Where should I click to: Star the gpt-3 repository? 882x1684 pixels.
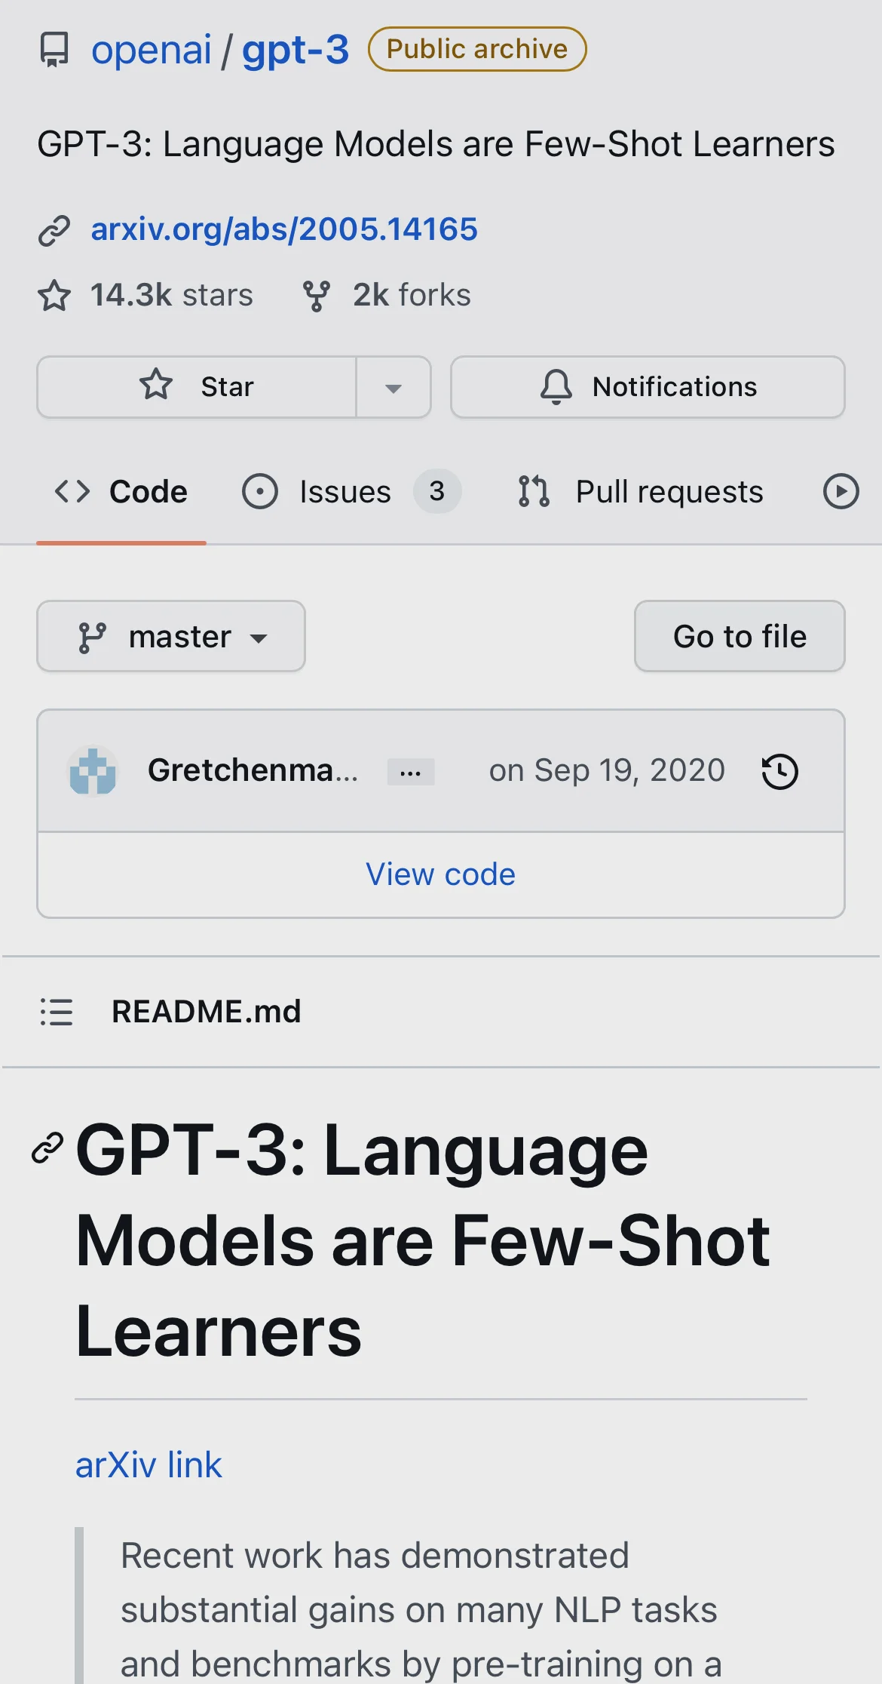[198, 387]
